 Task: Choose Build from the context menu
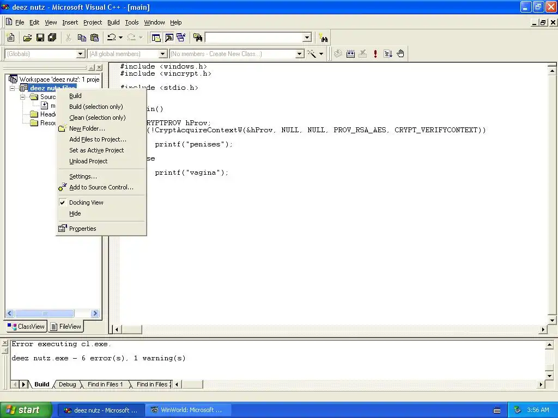point(101,96)
